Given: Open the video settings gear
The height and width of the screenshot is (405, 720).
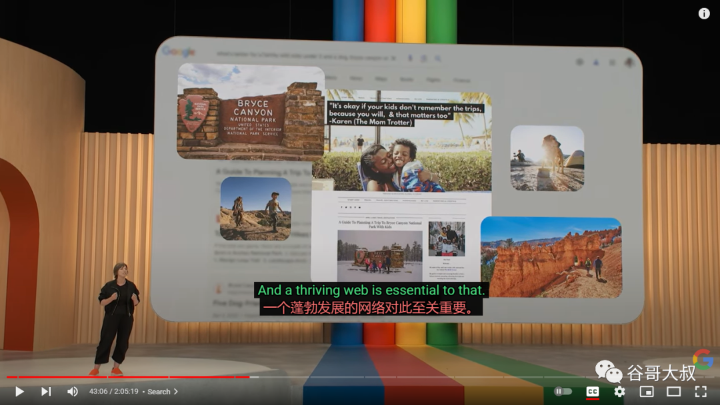Looking at the screenshot, I should pyautogui.click(x=620, y=392).
